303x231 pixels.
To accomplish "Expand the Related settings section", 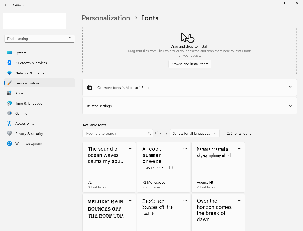I will 189,106.
